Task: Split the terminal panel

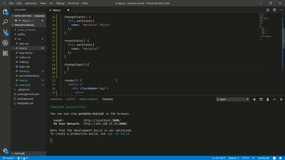Action: click(261, 100)
